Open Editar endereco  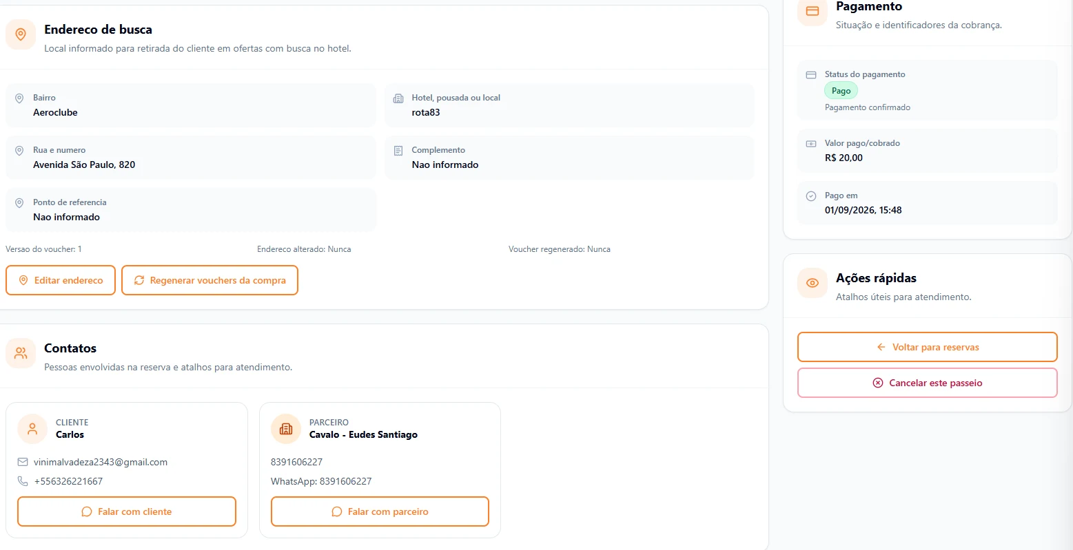(61, 280)
